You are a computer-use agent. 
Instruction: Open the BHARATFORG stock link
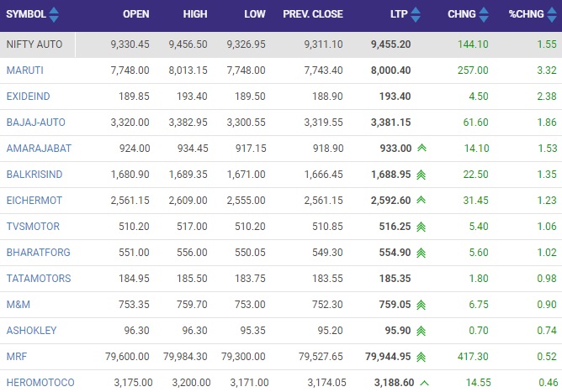point(39,253)
